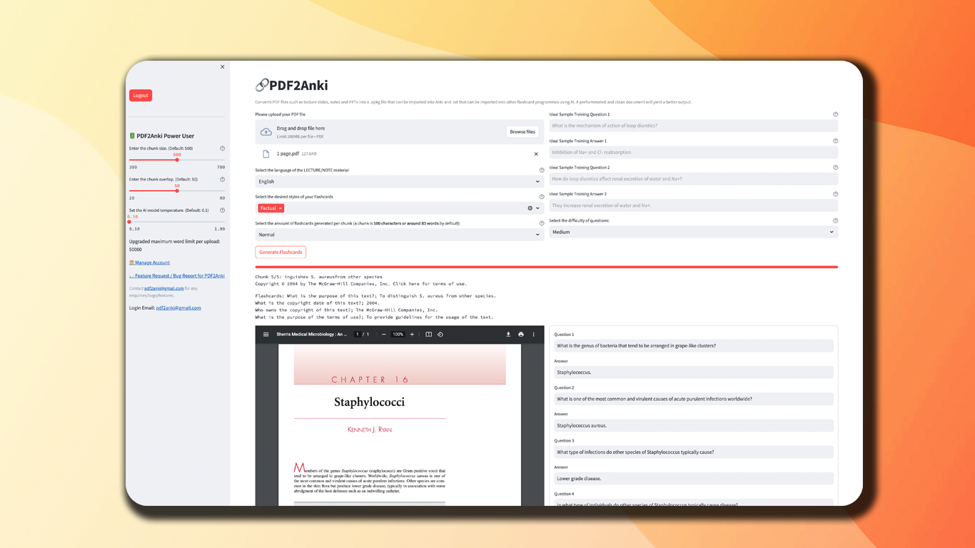Image resolution: width=975 pixels, height=548 pixels.
Task: Open help tooltip for question difficulty
Action: (x=835, y=220)
